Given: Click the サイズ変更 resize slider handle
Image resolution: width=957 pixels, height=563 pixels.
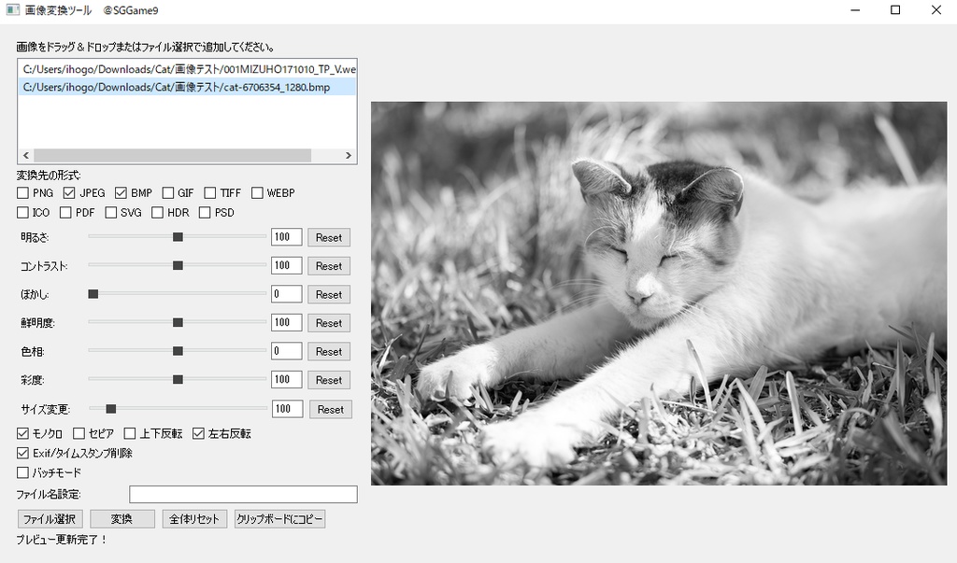Looking at the screenshot, I should click(110, 409).
